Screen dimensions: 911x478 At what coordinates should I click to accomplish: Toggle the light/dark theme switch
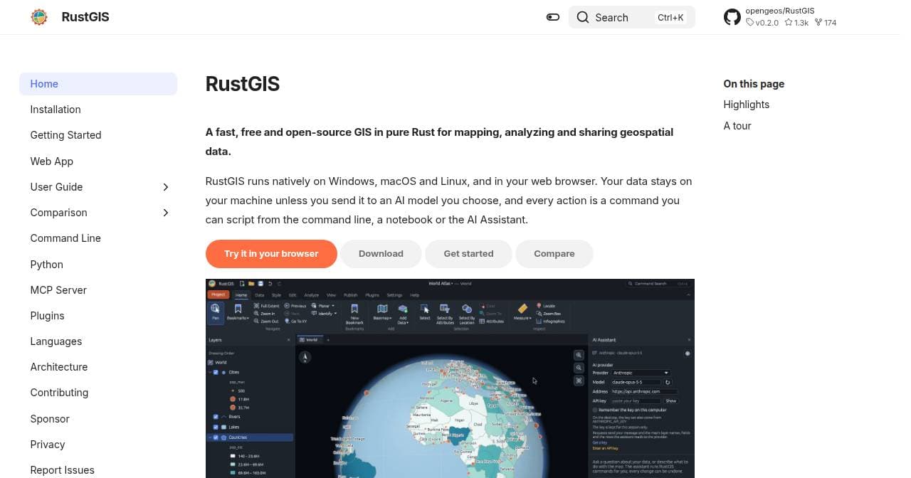click(553, 17)
